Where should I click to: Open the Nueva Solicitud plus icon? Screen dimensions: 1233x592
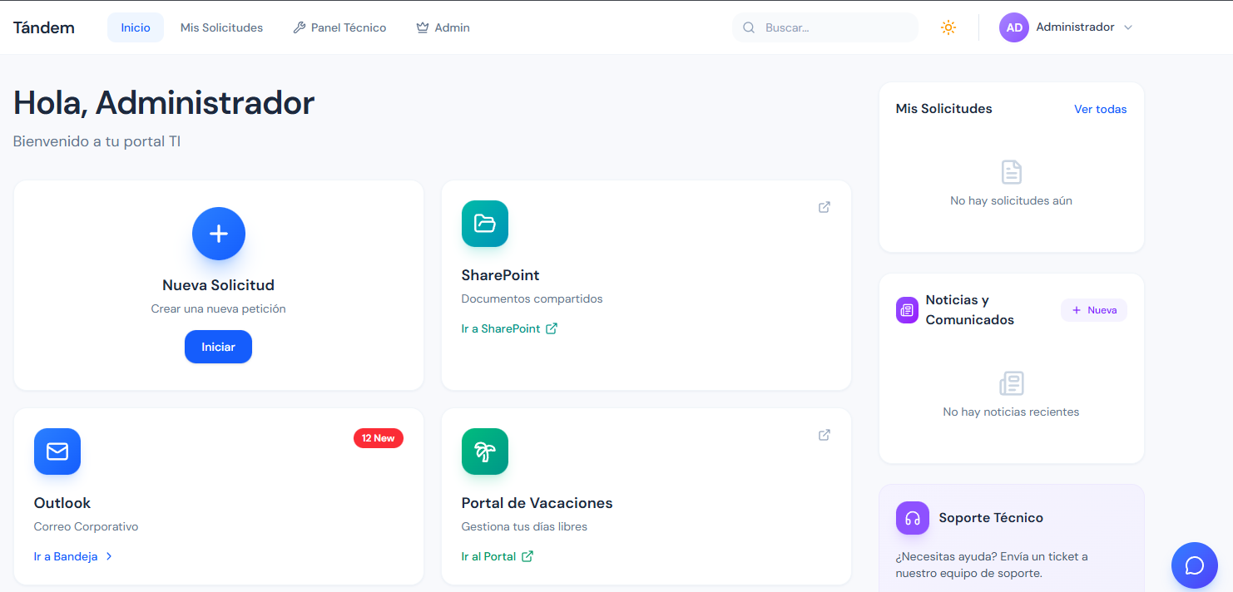click(218, 234)
